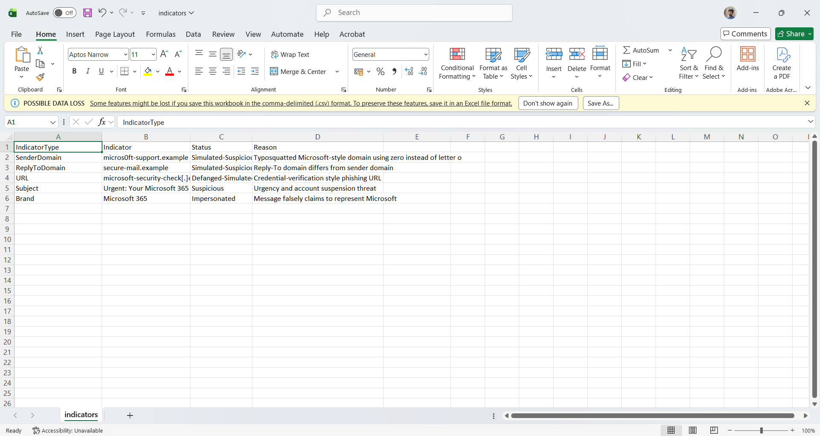This screenshot has width=820, height=436.
Task: Expand the font name Aptos Narrow dropdown
Action: 126,55
